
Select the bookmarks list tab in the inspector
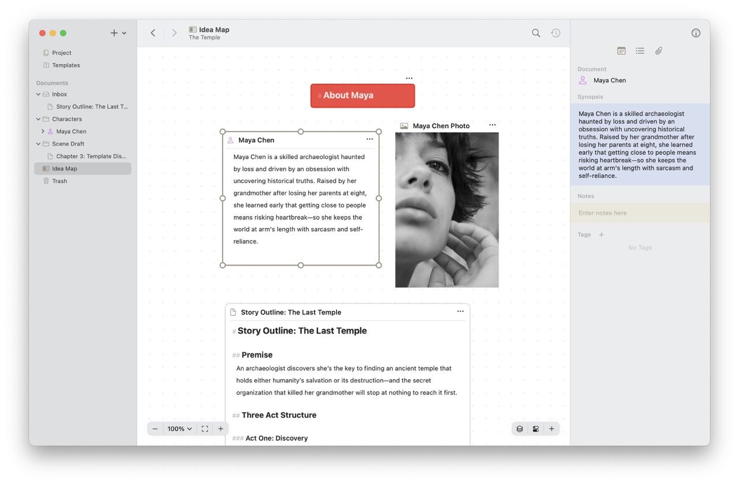click(x=640, y=51)
